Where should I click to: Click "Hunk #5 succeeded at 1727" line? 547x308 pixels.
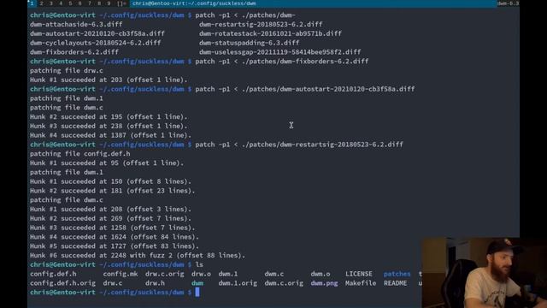(115, 246)
